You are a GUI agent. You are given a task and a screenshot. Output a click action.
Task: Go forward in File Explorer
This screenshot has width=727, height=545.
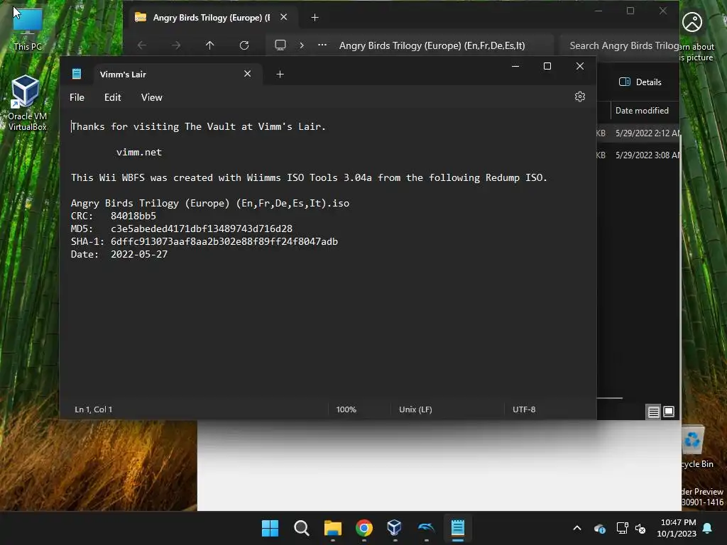pyautogui.click(x=176, y=45)
